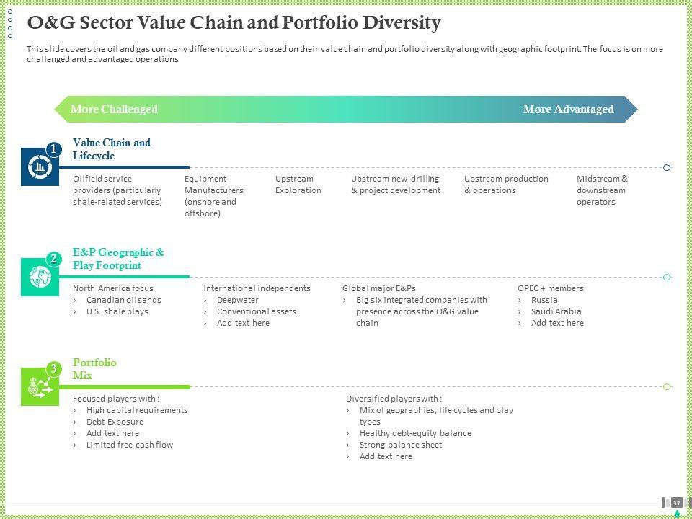Select the 'More Challenged' arrow label
This screenshot has width=692, height=519.
pyautogui.click(x=114, y=110)
